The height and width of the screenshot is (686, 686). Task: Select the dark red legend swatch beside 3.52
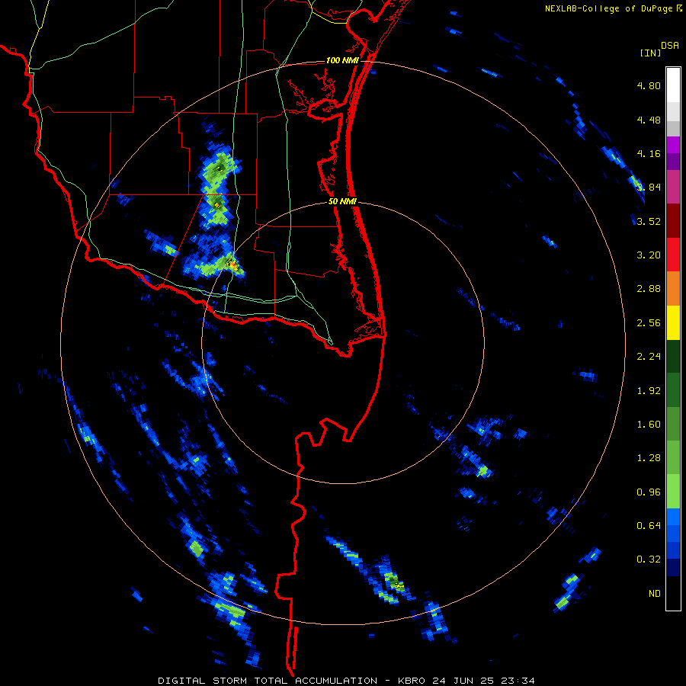(673, 220)
